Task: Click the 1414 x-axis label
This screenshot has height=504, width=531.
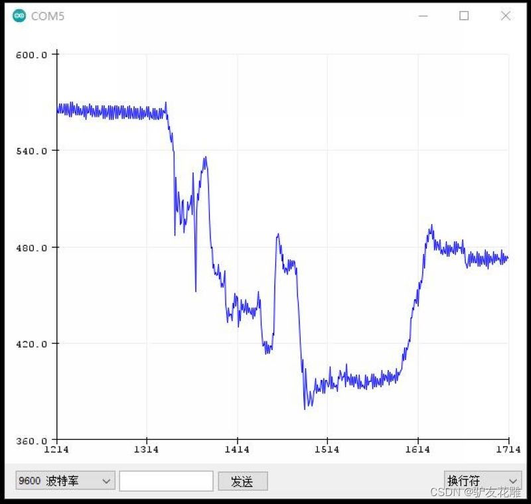Action: tap(237, 450)
